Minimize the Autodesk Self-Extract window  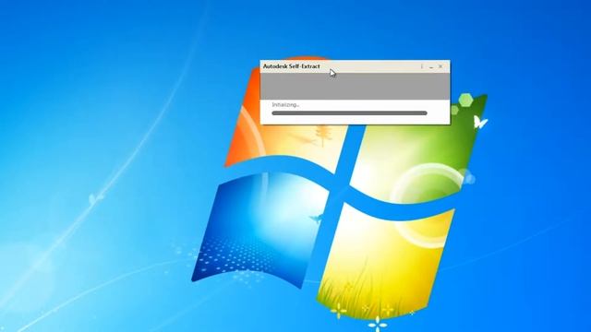pyautogui.click(x=431, y=66)
